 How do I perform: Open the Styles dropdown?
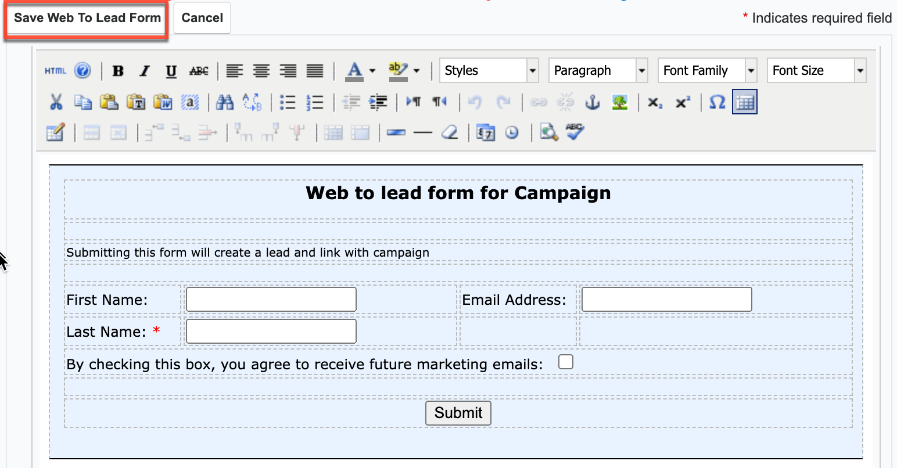[x=489, y=70]
